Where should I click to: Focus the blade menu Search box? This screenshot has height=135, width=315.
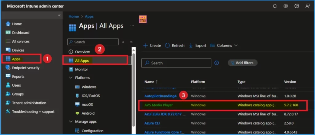[x=93, y=42]
